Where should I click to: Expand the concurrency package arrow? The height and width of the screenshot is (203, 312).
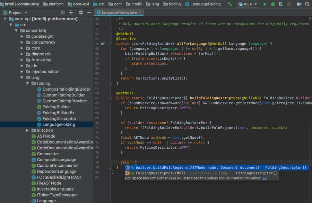22,42
